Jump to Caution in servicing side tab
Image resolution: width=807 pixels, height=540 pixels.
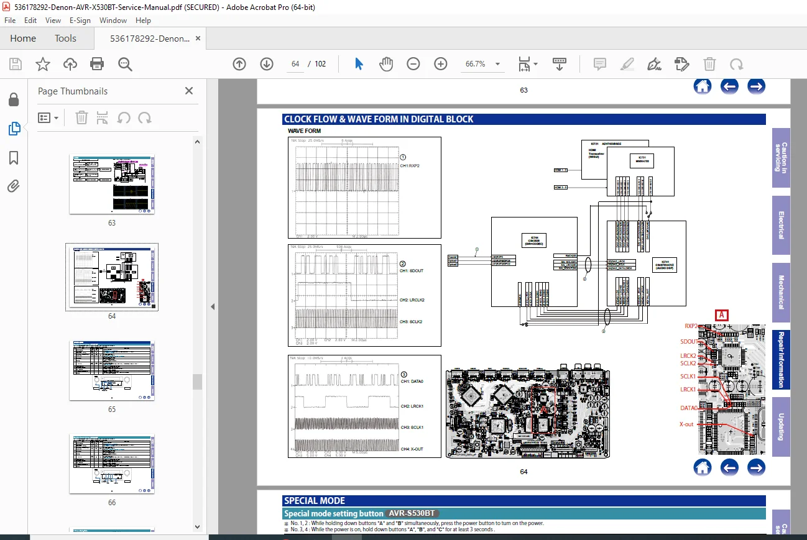point(781,158)
